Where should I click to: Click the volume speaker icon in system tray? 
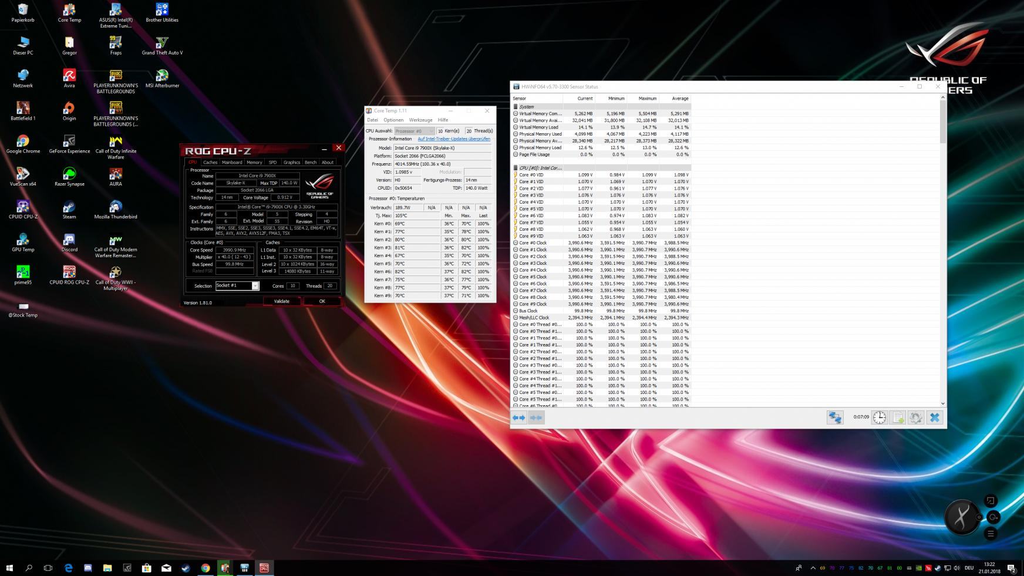pyautogui.click(x=956, y=568)
